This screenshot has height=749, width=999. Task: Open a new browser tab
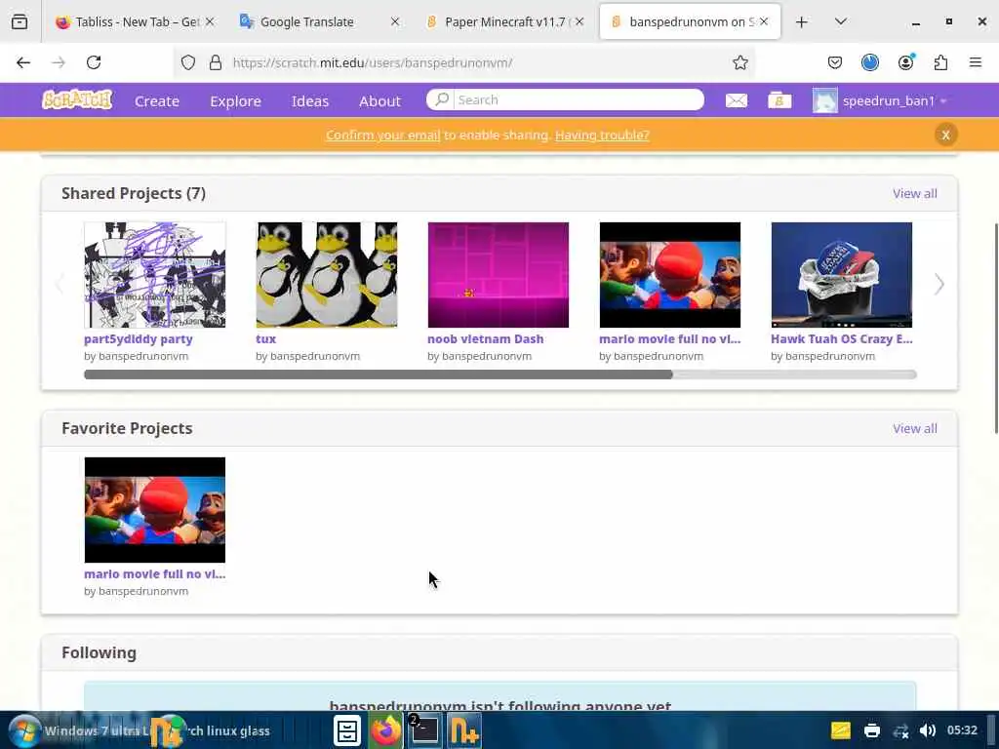click(x=802, y=22)
